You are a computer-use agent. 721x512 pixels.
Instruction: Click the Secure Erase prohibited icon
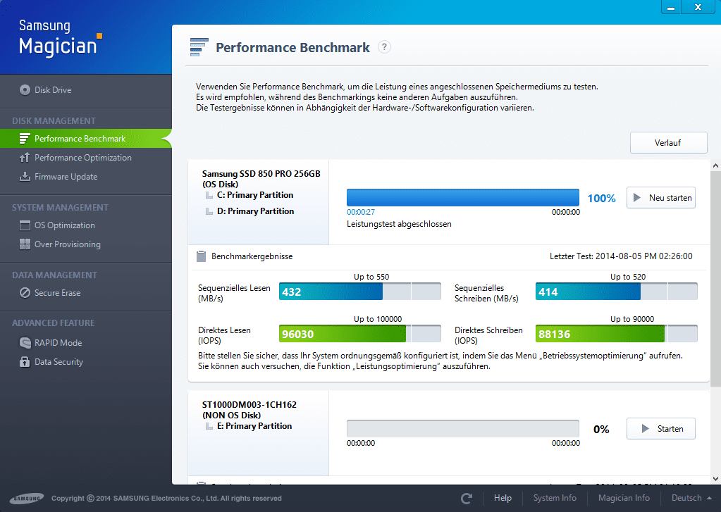point(25,293)
